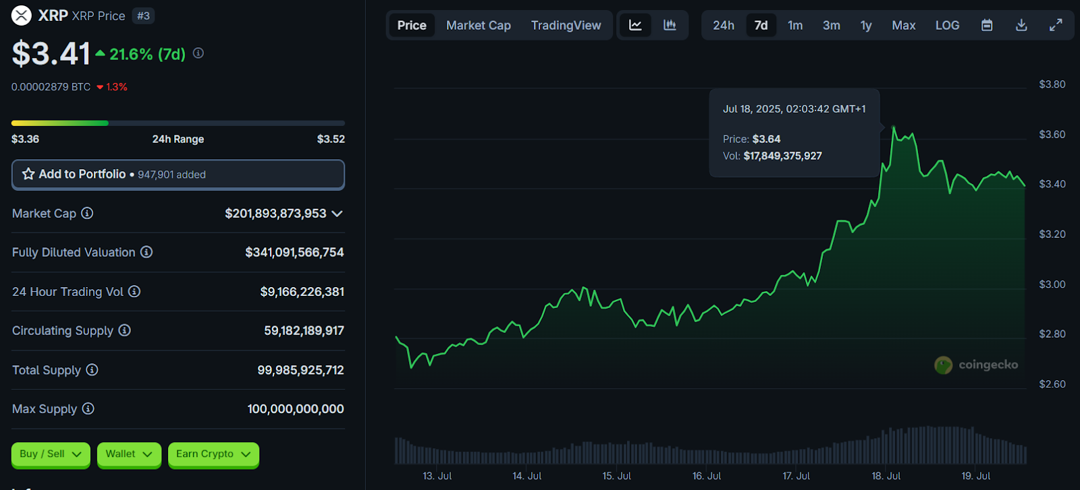Click the XRP coin logo
Screen dimensions: 1080x490
pyautogui.click(x=22, y=16)
